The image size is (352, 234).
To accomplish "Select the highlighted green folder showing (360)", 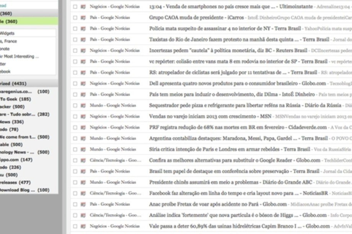I will click(x=29, y=21).
